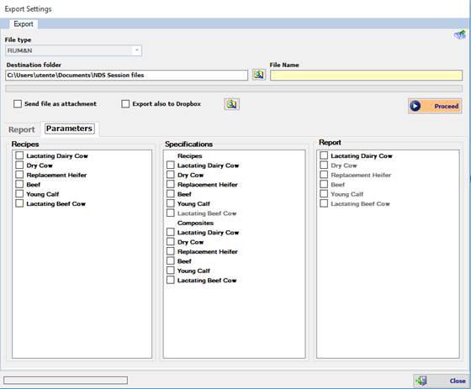Check Export also to Dropbox
This screenshot has height=389, width=471.
click(x=125, y=104)
